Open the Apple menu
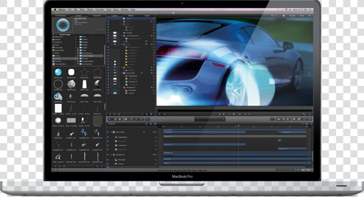This screenshot has height=197, width=364. pyautogui.click(x=55, y=10)
